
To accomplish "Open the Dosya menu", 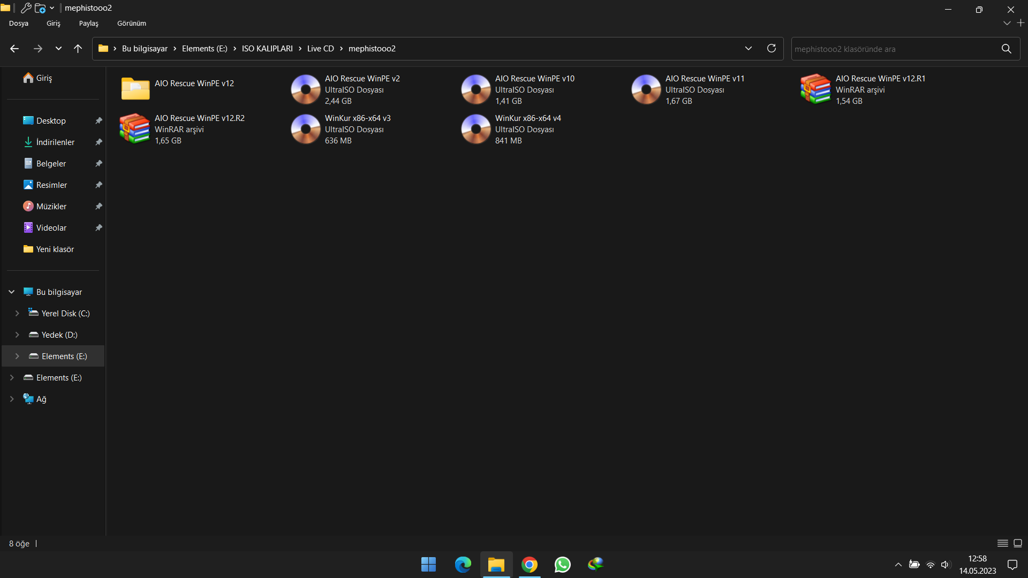I will 19,24.
